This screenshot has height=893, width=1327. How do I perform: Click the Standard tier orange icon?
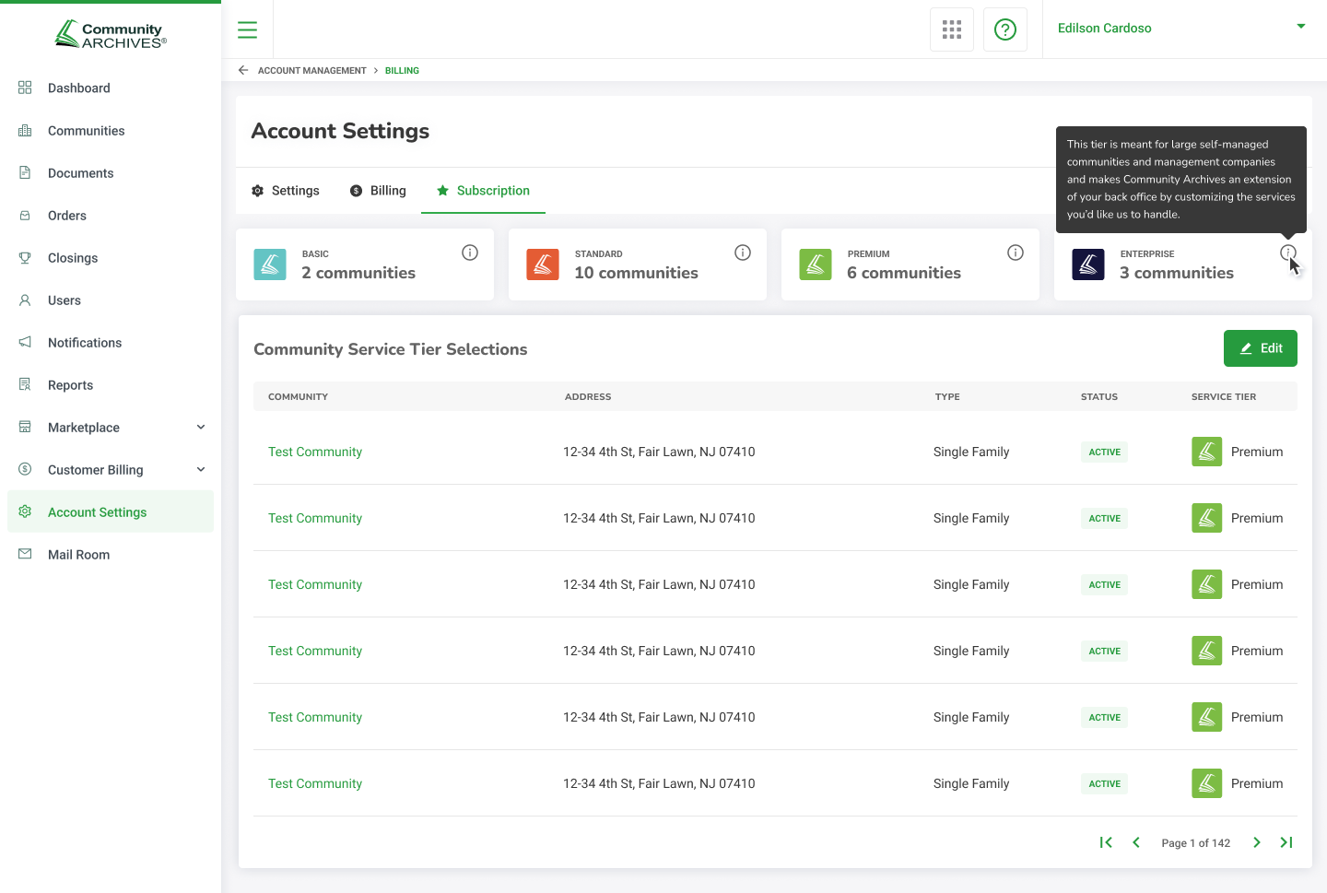pyautogui.click(x=543, y=264)
